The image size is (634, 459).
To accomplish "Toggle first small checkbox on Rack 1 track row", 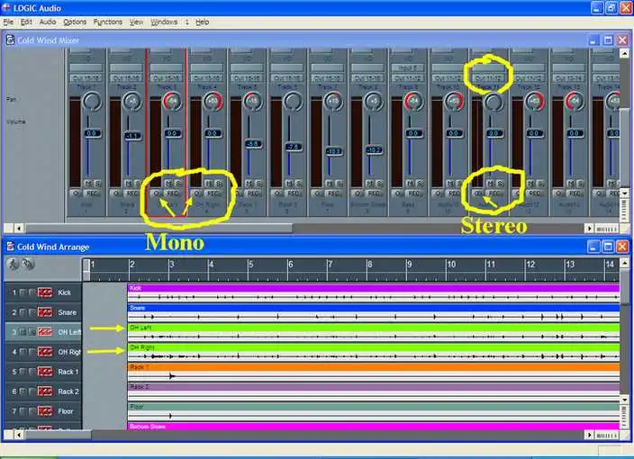I will click(x=23, y=372).
